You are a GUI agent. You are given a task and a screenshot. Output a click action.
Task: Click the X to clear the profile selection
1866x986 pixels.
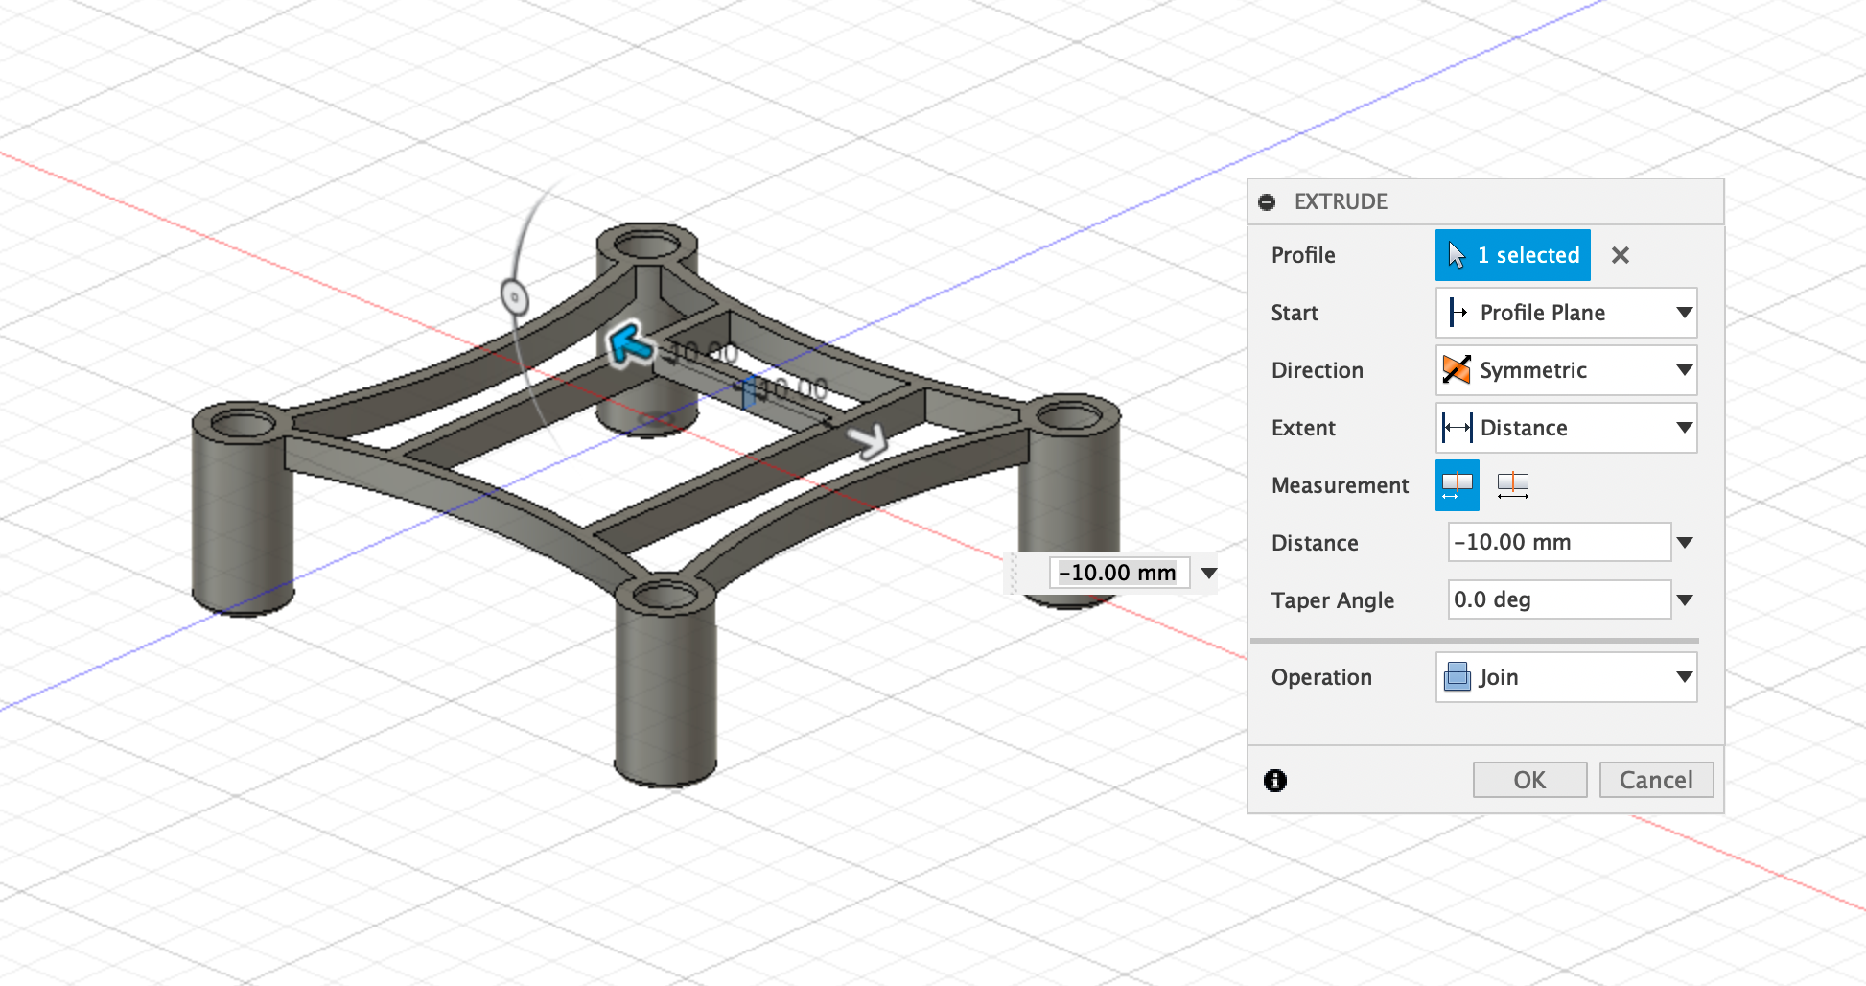pos(1621,255)
